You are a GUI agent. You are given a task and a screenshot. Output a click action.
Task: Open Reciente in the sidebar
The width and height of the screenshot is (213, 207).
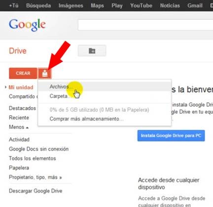tap(19, 118)
